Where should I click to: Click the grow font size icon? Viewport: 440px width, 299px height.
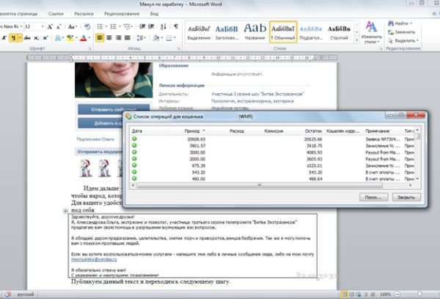(48, 26)
